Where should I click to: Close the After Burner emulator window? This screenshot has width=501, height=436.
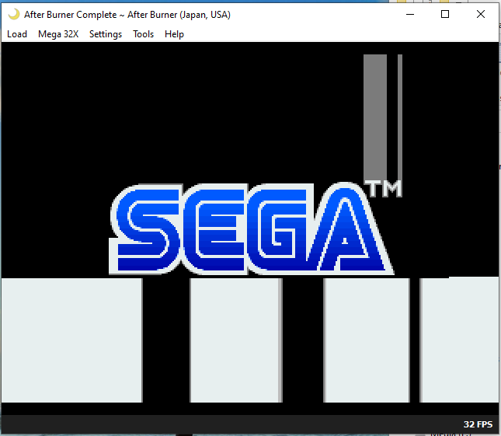481,14
